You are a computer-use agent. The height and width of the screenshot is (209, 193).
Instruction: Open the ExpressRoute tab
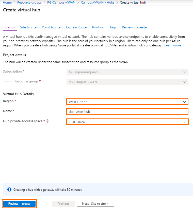pos(76,27)
